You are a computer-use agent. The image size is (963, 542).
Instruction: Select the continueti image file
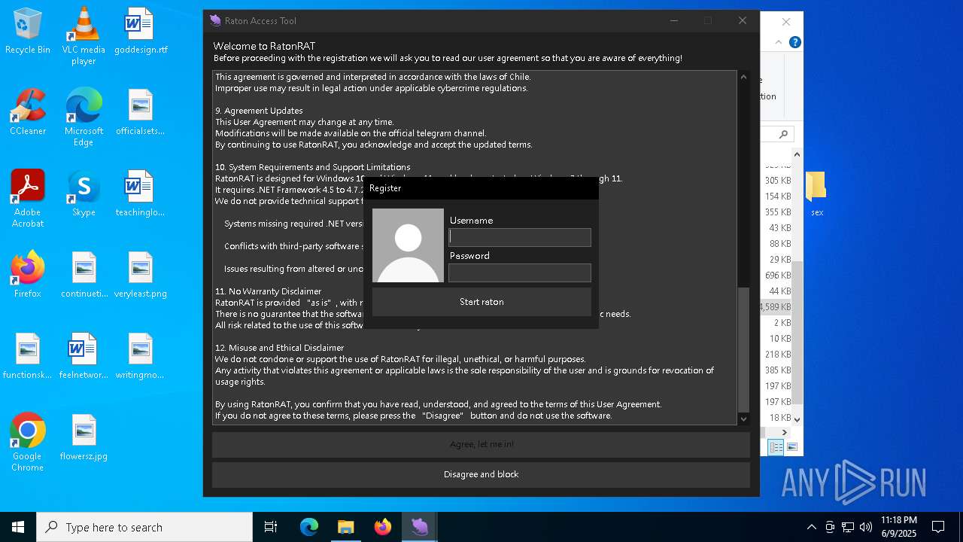tap(84, 275)
